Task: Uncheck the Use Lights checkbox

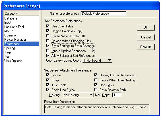Action: tap(96, 85)
